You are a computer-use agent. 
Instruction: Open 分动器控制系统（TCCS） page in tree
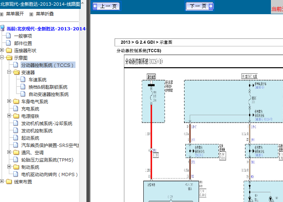click(x=48, y=65)
